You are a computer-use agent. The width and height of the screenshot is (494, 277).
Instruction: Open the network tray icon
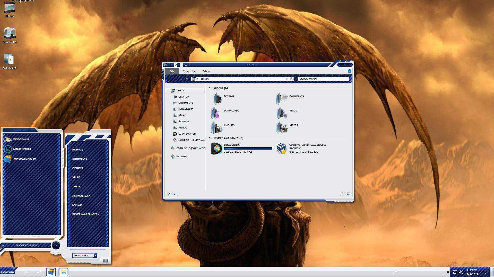[455, 272]
